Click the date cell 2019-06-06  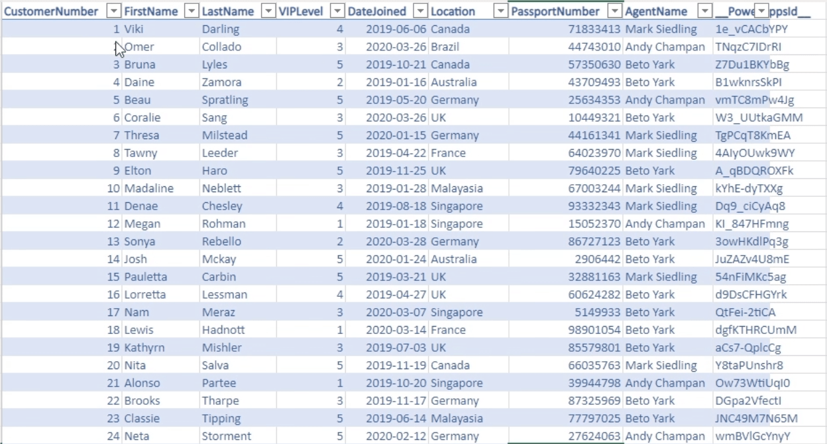387,29
